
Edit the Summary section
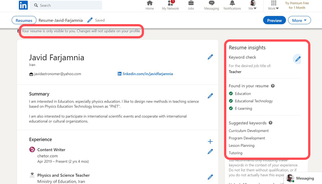click(210, 96)
